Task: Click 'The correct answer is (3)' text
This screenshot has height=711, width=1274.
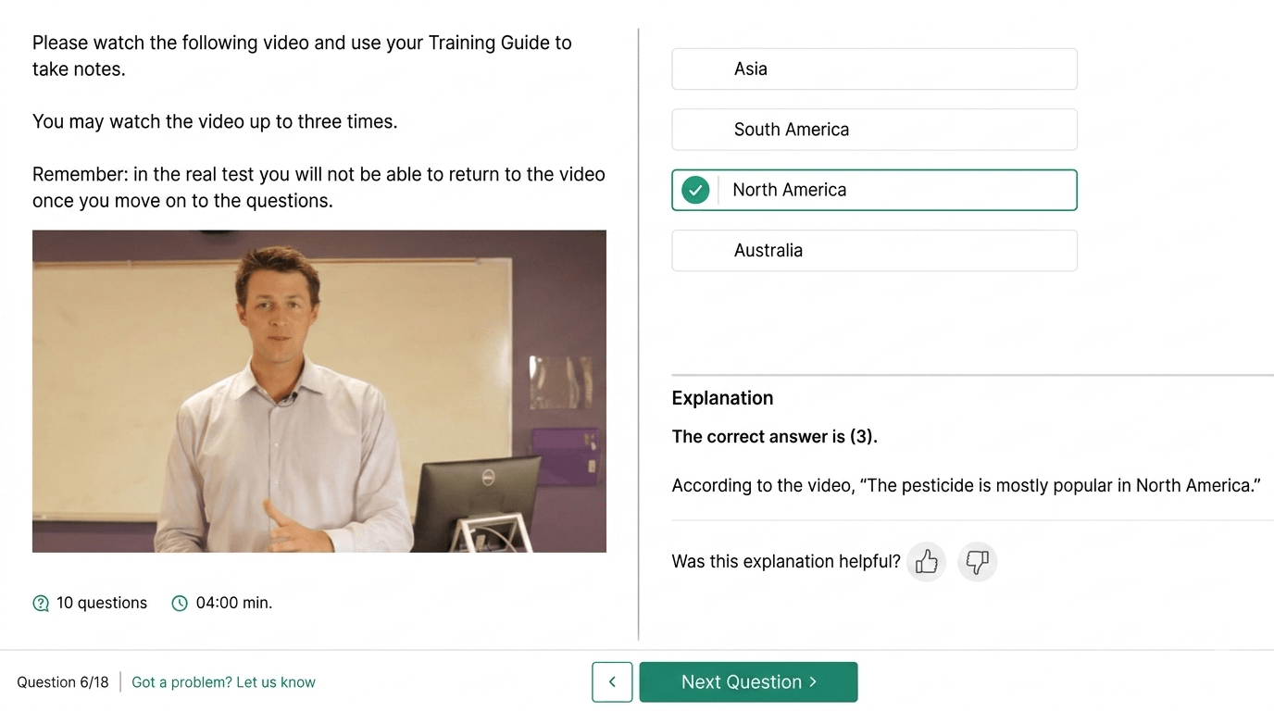Action: point(774,437)
